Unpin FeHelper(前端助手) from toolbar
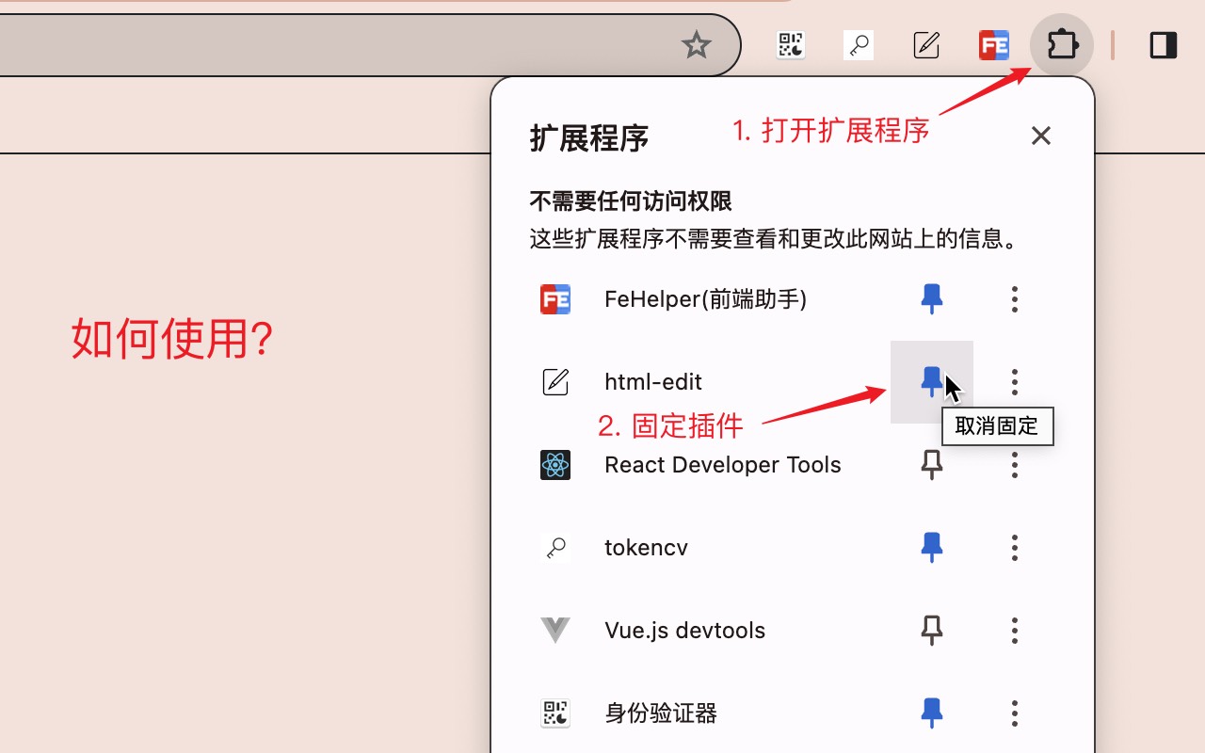1205x753 pixels. point(932,299)
